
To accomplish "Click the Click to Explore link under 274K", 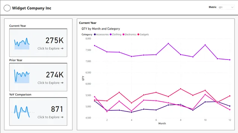I will (51, 83).
